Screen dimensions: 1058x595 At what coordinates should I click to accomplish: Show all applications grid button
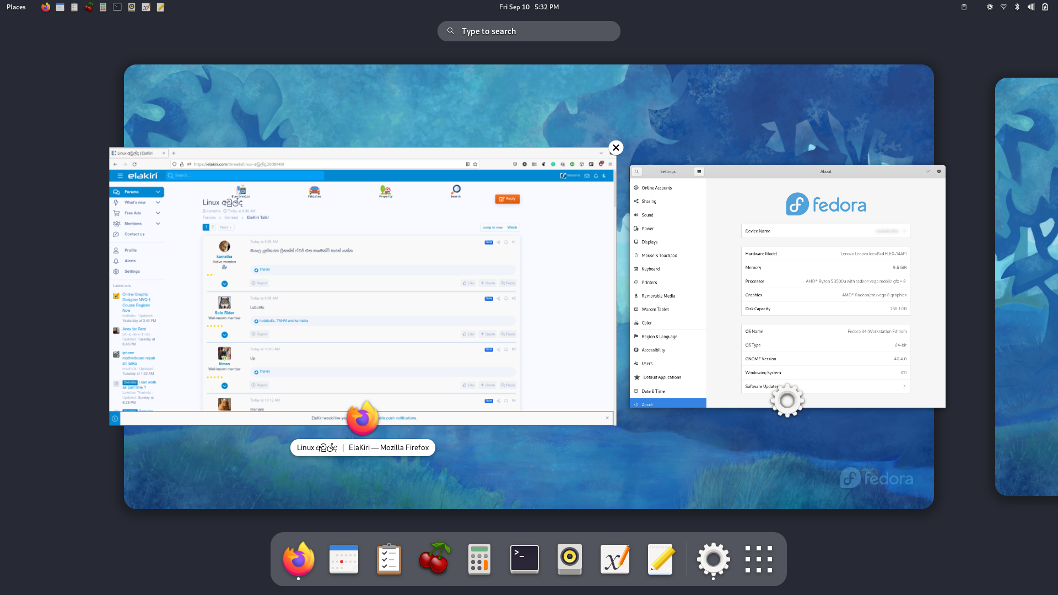(759, 559)
